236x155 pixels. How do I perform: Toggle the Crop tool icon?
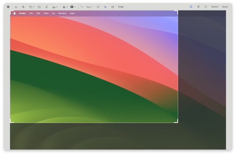click(x=105, y=7)
